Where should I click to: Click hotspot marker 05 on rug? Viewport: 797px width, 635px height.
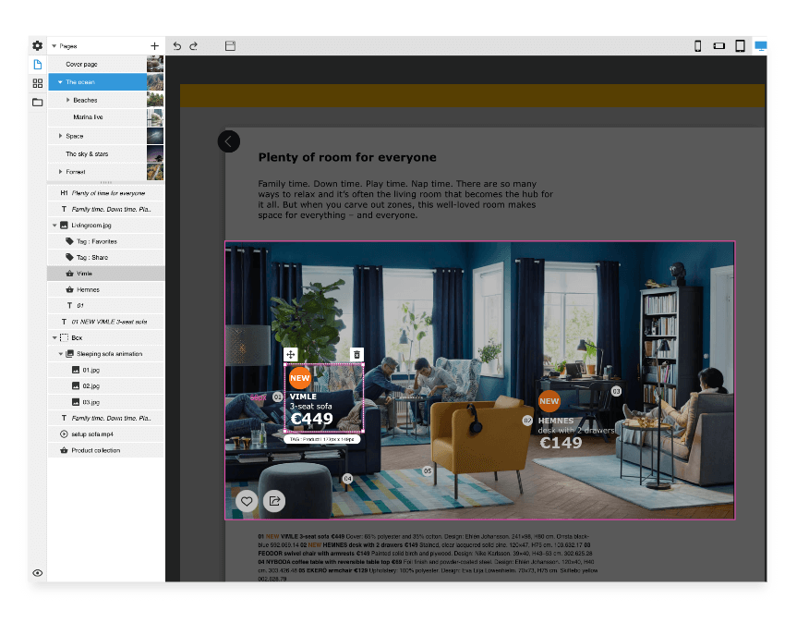[x=428, y=471]
